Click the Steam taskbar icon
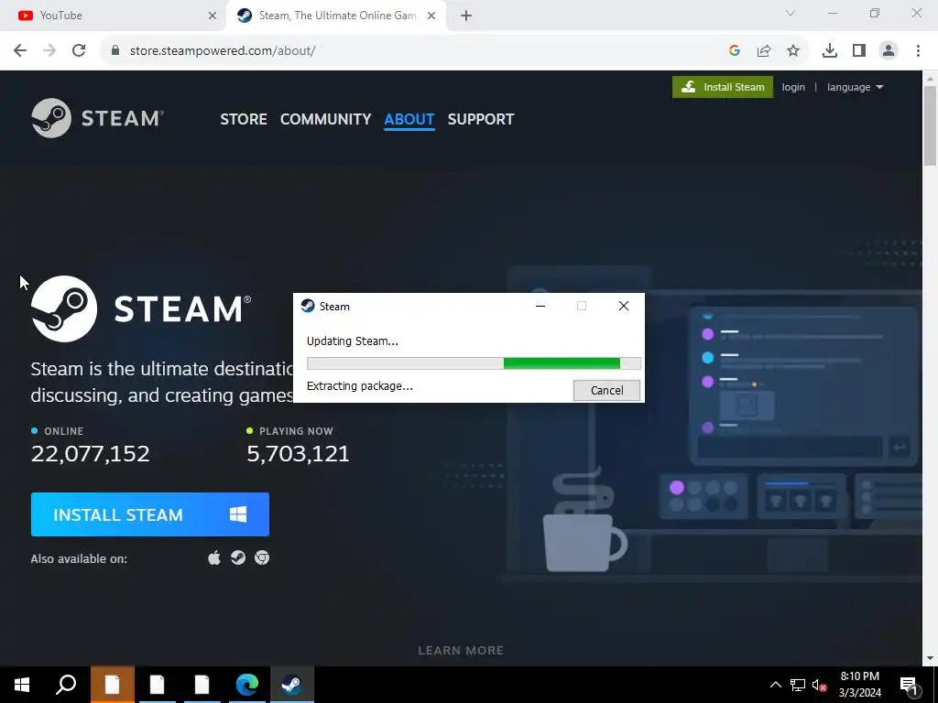938x703 pixels. pos(291,685)
